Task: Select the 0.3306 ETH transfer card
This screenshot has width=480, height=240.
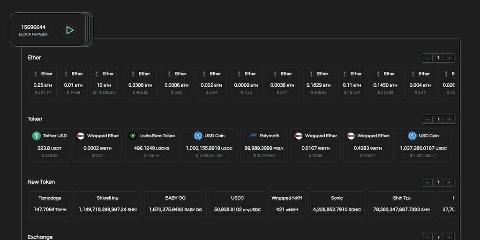Action: pos(140,82)
